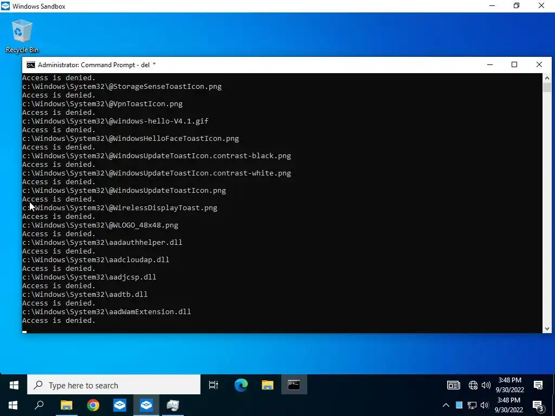Open the sandbox clock showing 3:48 PM
555x416 pixels.
[x=509, y=385]
